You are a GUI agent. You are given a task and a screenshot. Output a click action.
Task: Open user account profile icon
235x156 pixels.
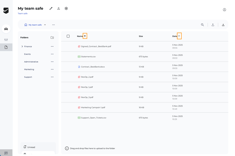click(x=224, y=10)
